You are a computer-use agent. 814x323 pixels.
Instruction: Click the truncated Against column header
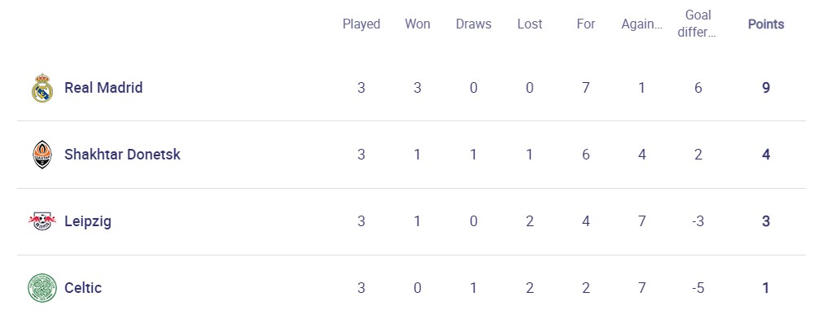coord(641,24)
